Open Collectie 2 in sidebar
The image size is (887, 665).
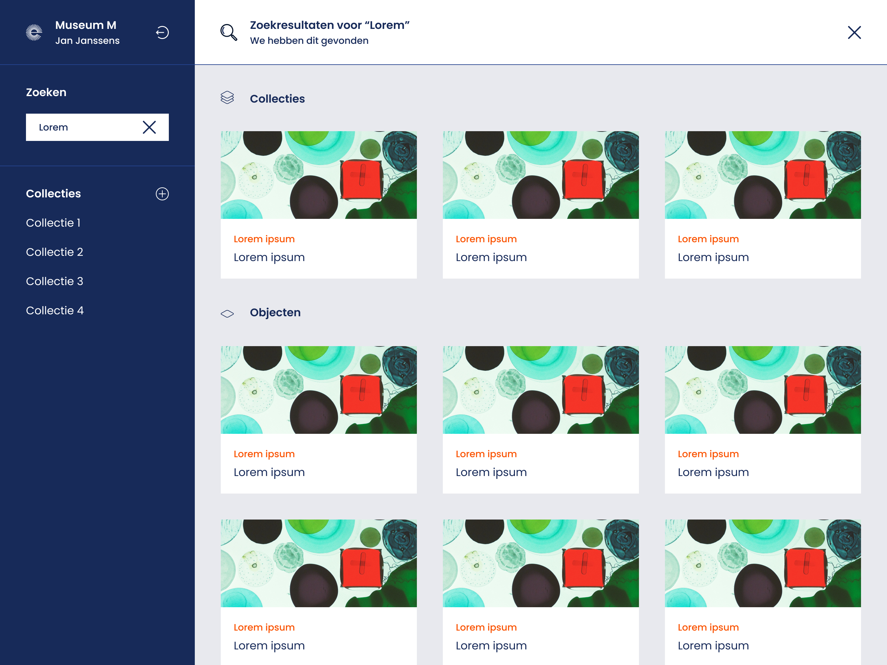pos(55,252)
